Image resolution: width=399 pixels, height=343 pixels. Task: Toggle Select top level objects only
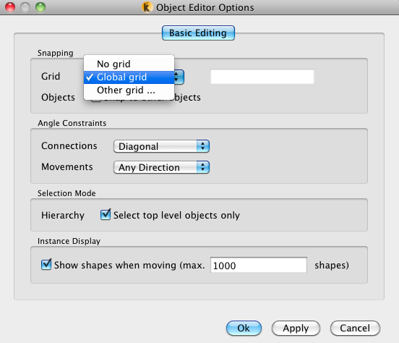(106, 215)
